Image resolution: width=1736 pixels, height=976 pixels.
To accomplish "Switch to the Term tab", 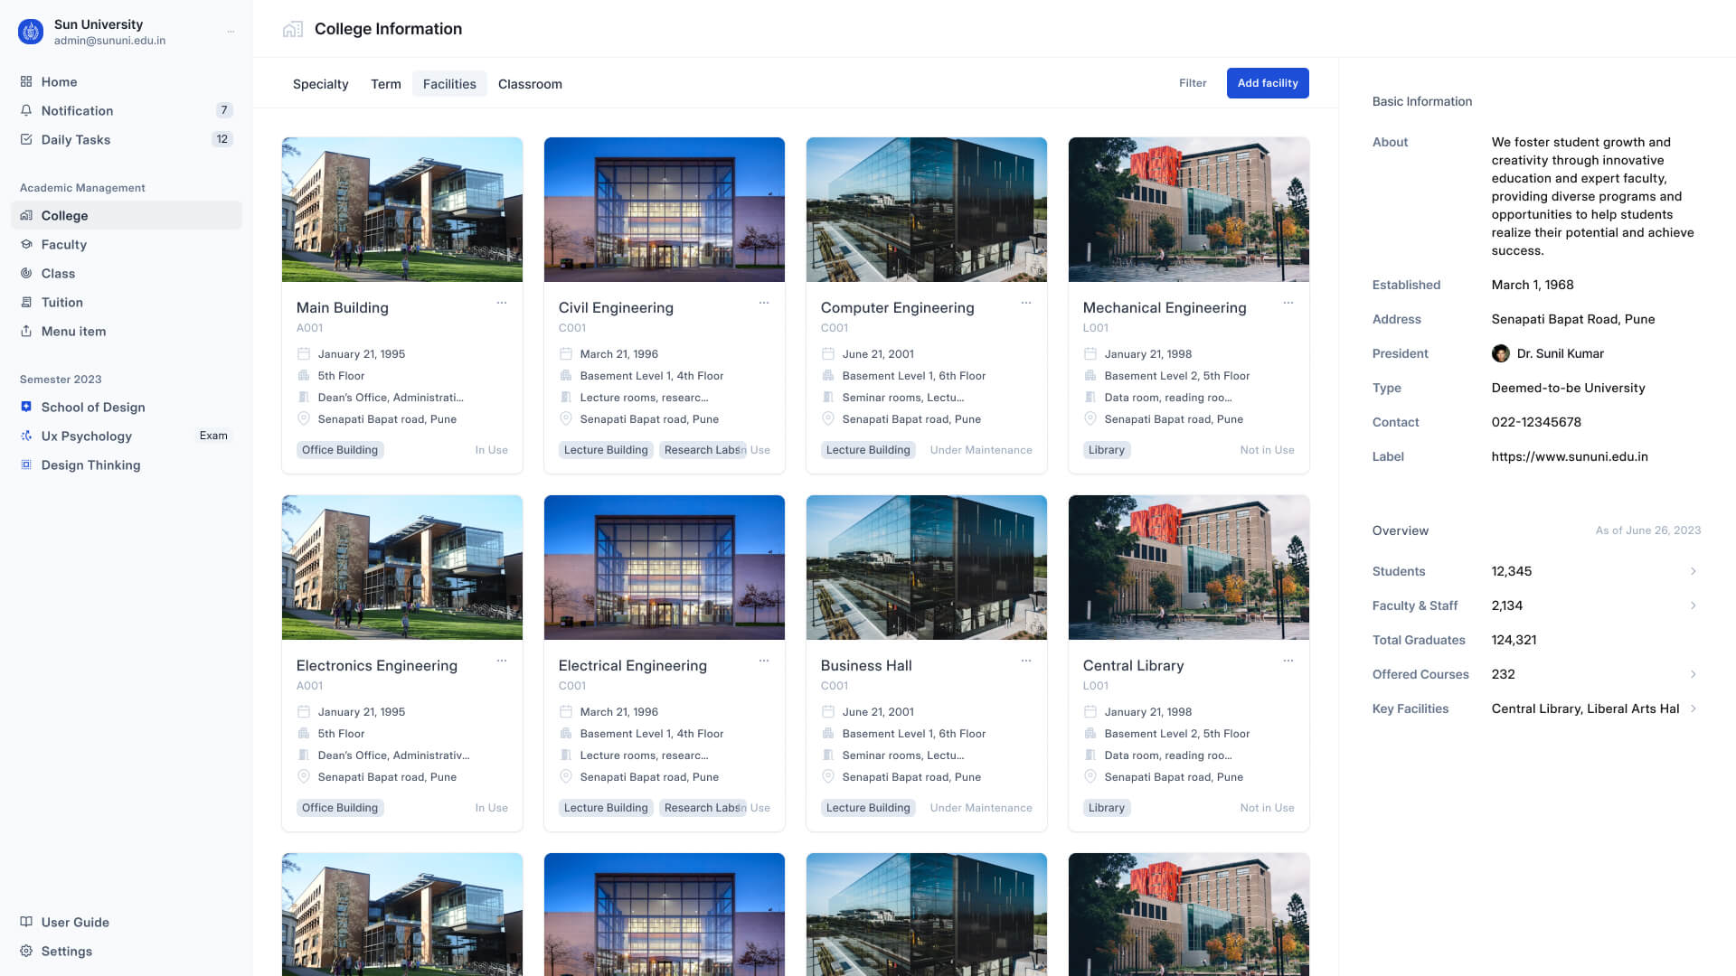I will (386, 84).
